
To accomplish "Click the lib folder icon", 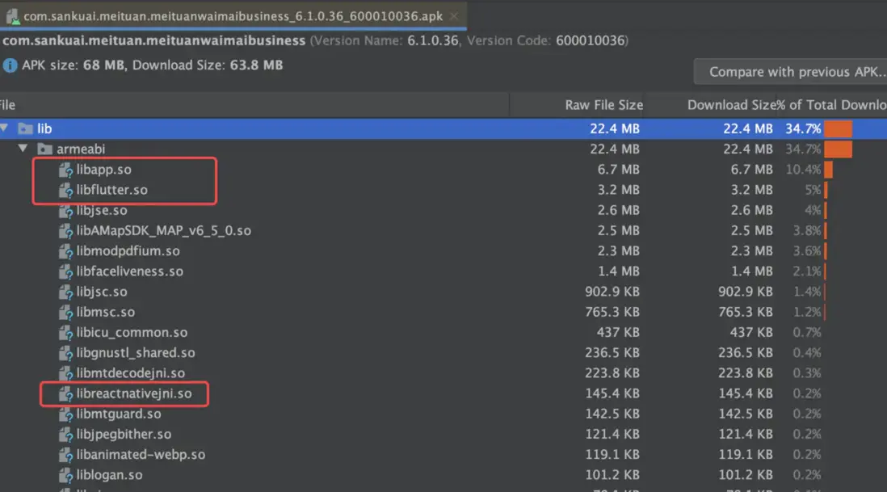I will click(x=25, y=129).
